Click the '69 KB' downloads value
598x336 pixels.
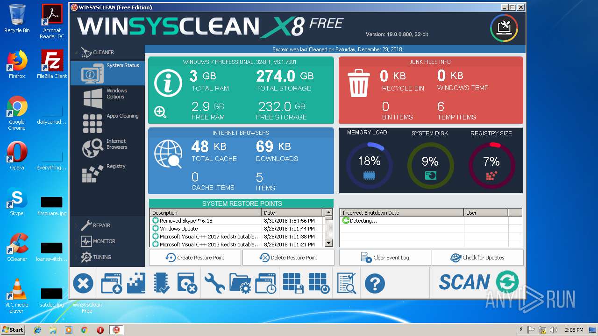[274, 147]
